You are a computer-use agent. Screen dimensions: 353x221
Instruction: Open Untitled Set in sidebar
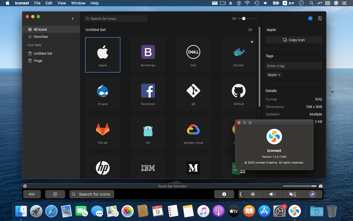click(x=51, y=53)
